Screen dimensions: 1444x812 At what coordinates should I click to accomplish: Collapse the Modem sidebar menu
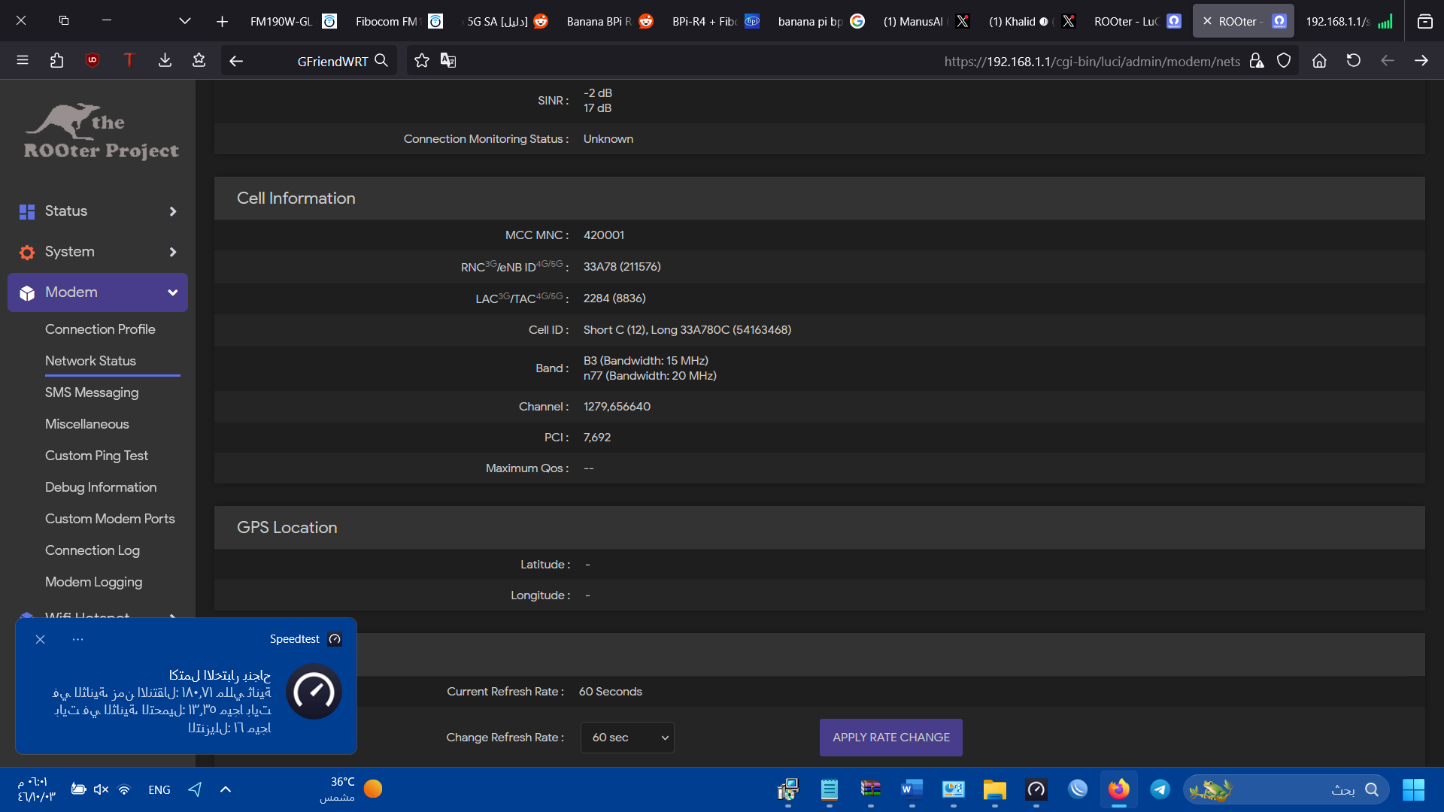click(x=98, y=292)
